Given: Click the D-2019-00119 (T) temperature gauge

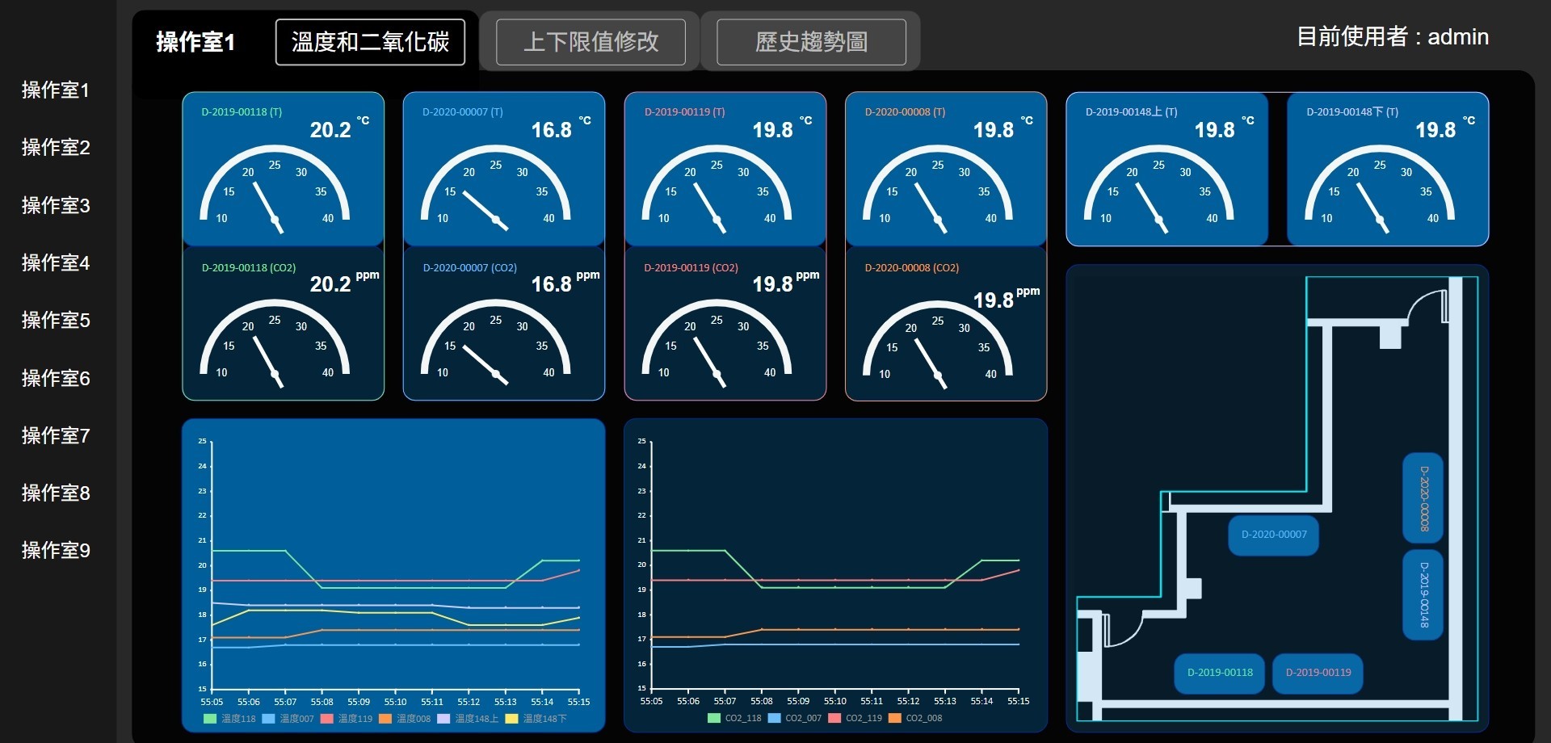Looking at the screenshot, I should click(725, 169).
